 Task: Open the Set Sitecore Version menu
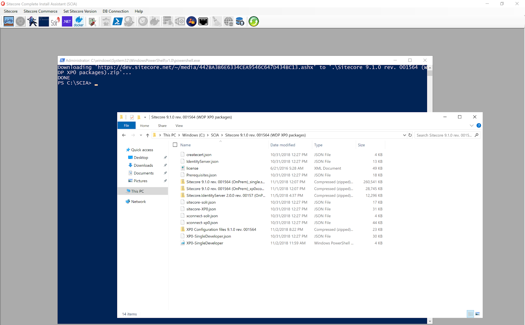click(80, 11)
